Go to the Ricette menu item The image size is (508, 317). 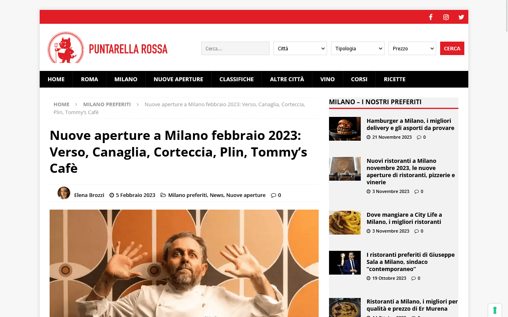(x=394, y=79)
